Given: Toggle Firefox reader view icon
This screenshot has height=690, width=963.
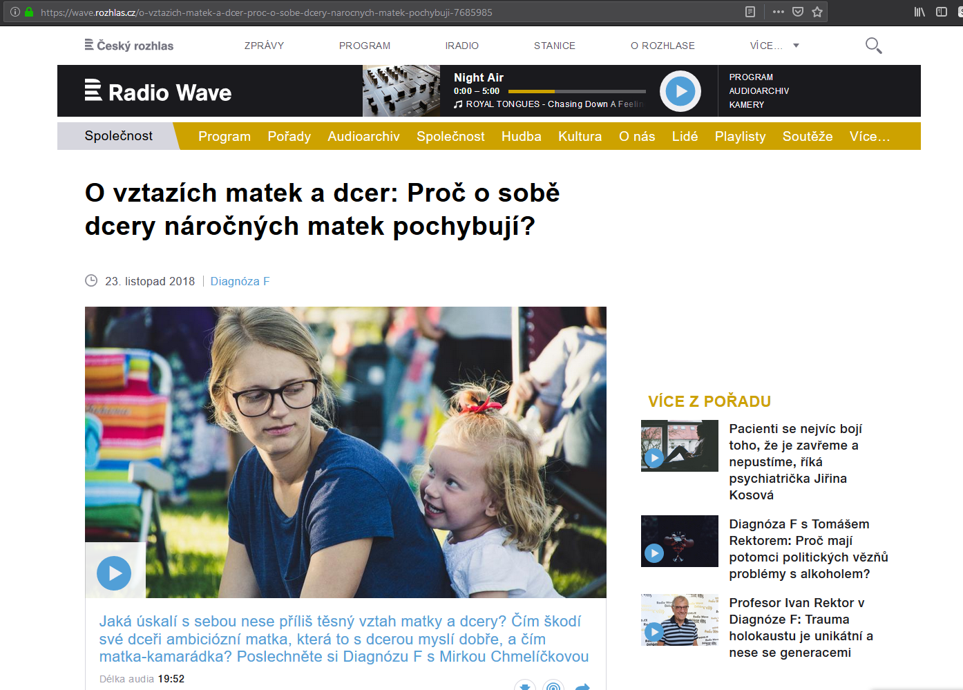Looking at the screenshot, I should [x=750, y=12].
